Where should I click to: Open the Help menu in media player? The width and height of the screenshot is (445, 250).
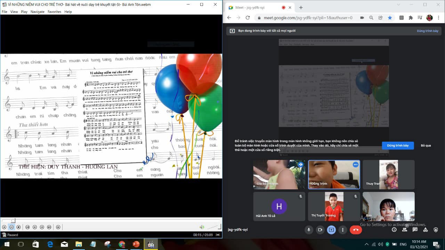pos(68,11)
